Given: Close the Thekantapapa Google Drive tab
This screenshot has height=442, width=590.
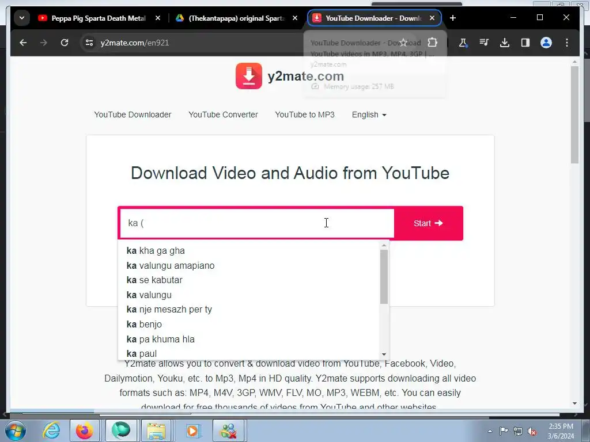Looking at the screenshot, I should [295, 18].
